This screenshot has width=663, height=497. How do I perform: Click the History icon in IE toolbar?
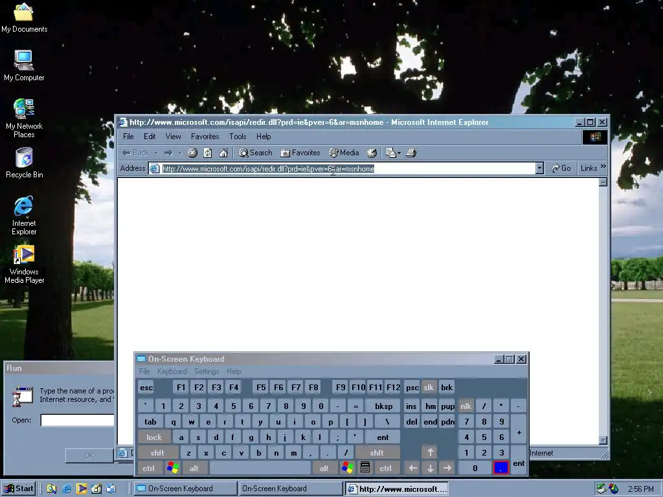[x=372, y=153]
